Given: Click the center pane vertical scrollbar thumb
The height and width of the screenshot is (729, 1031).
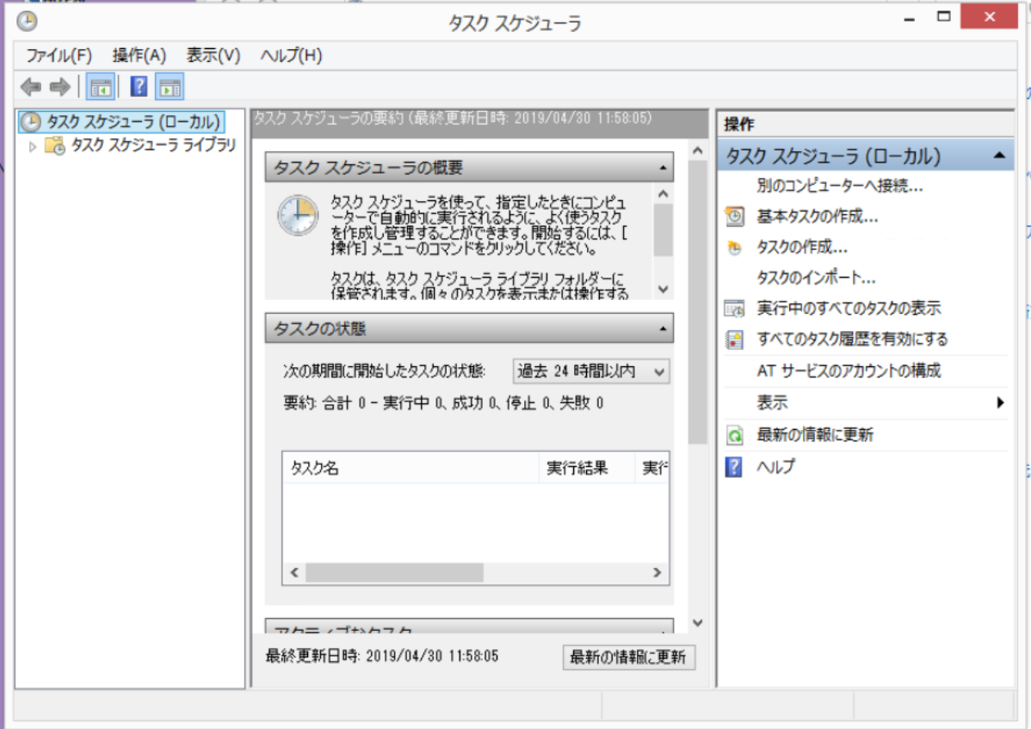Looking at the screenshot, I should 698,302.
